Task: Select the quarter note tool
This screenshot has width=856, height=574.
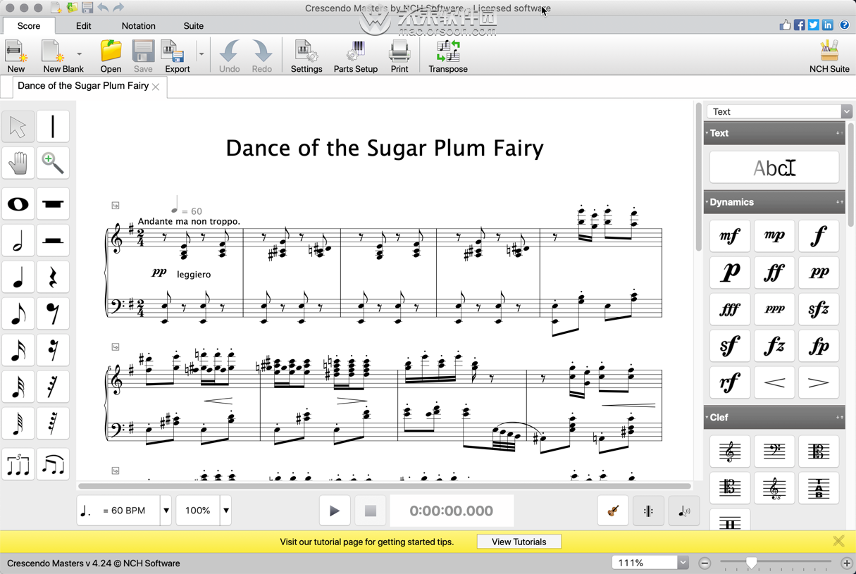Action: [18, 277]
